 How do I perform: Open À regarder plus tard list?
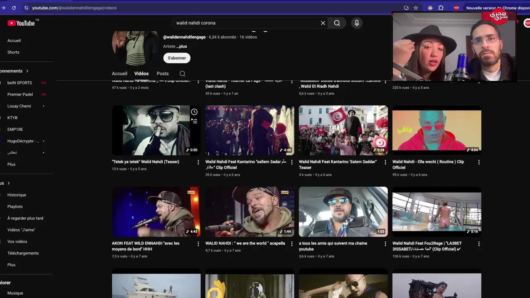click(x=25, y=218)
